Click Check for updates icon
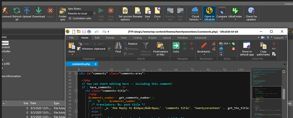Viewport: 293px width, 118px height. 251,11
